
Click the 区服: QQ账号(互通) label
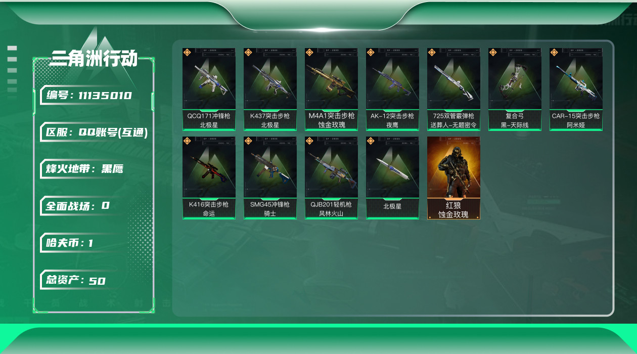[95, 132]
